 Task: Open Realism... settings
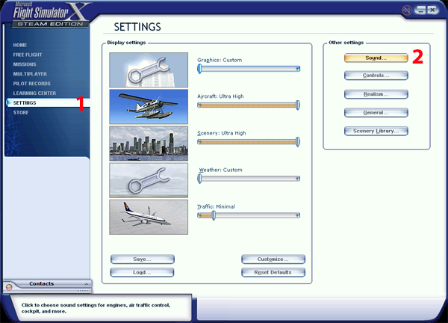(376, 94)
